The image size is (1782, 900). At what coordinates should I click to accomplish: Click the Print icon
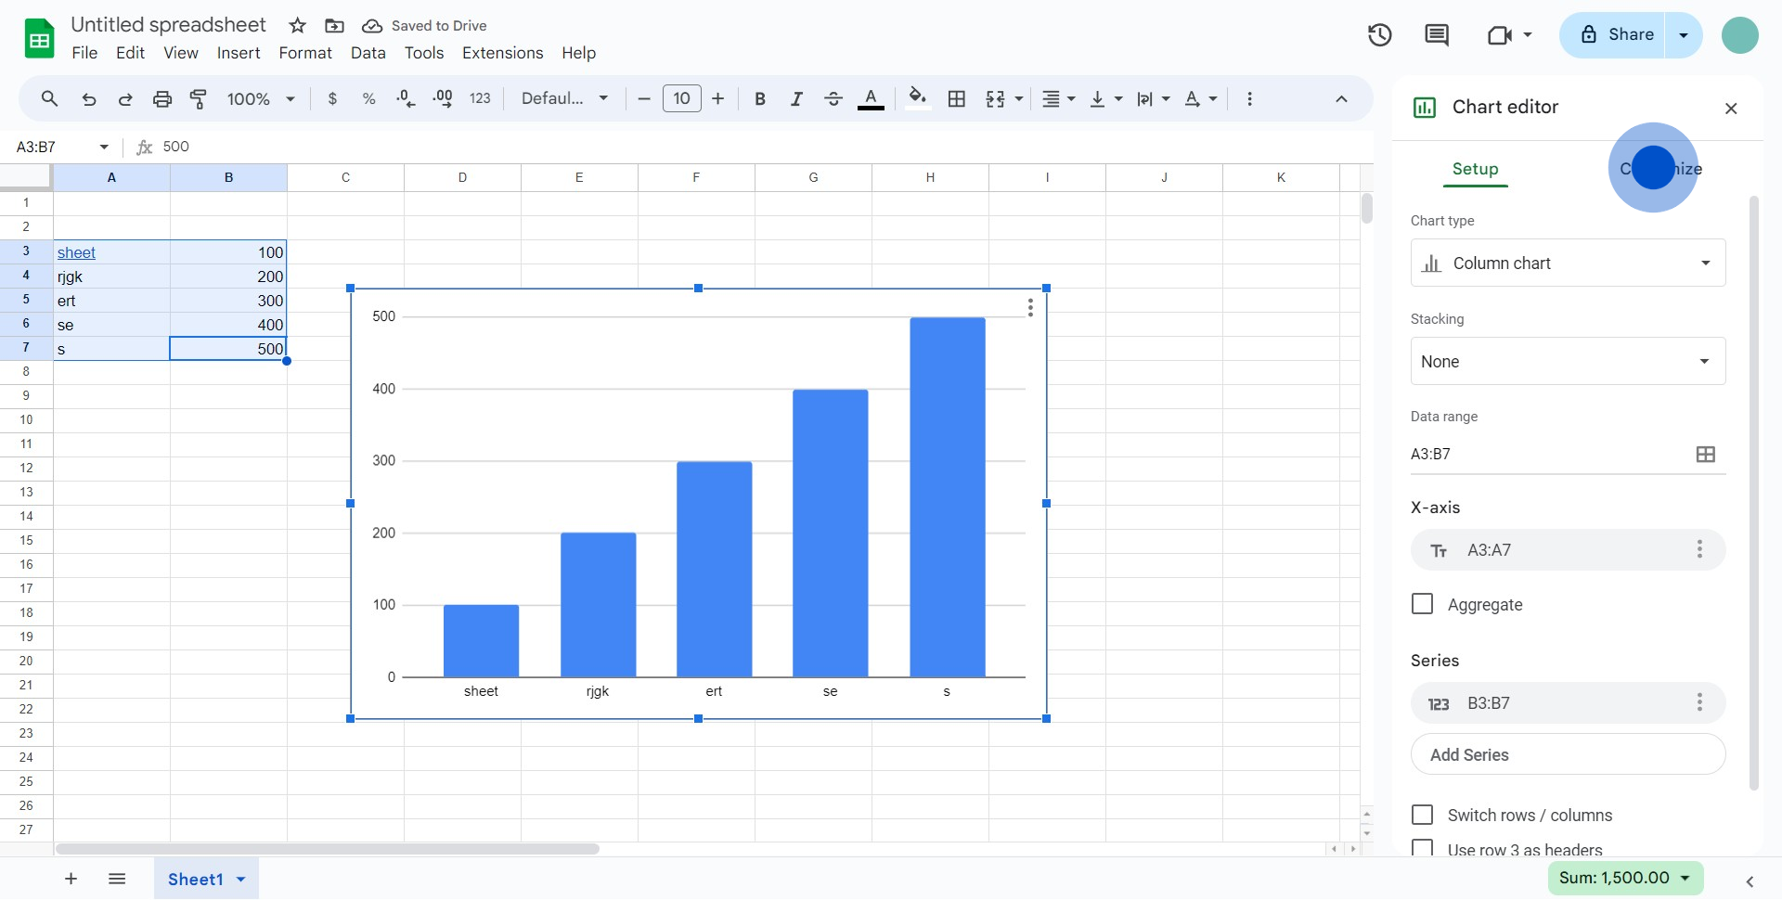tap(162, 99)
